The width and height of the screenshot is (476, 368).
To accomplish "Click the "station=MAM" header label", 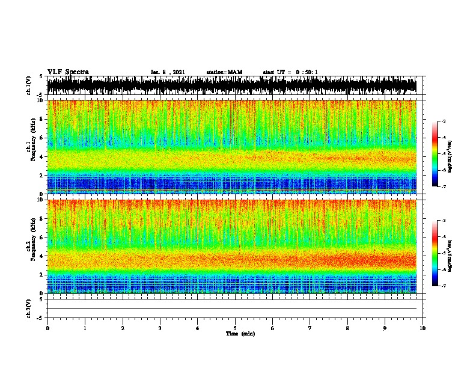I will pos(224,72).
